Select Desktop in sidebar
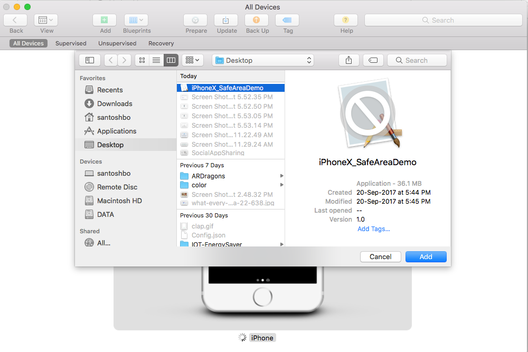 click(x=126, y=145)
